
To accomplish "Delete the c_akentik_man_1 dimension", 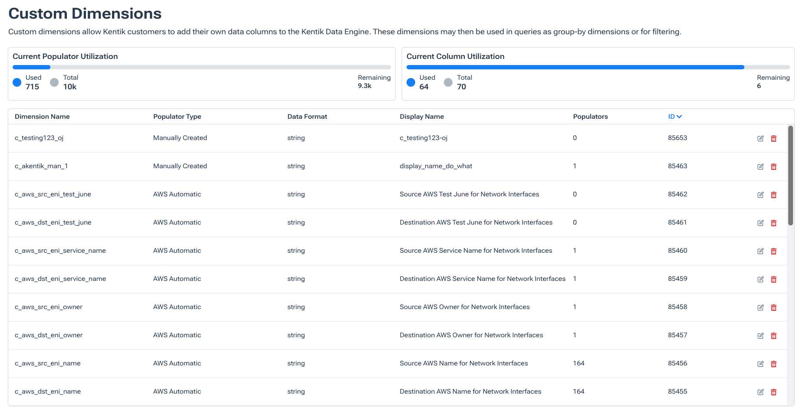I will tap(774, 166).
